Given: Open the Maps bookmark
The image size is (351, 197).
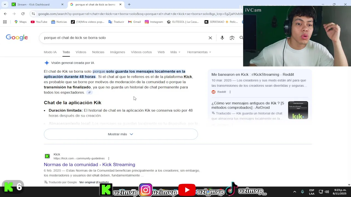Looking at the screenshot, I should 21,22.
